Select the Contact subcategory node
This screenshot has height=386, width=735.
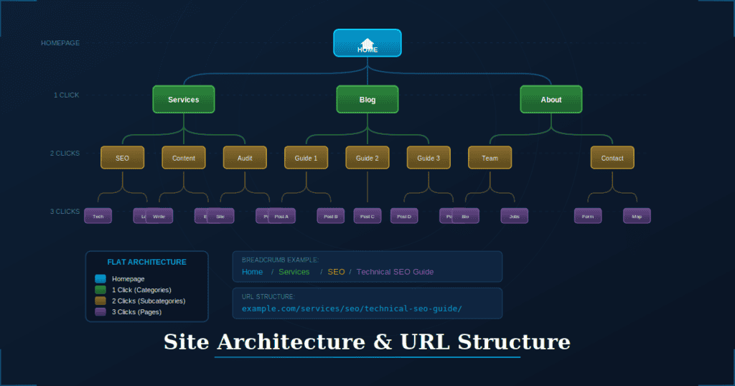(x=612, y=158)
